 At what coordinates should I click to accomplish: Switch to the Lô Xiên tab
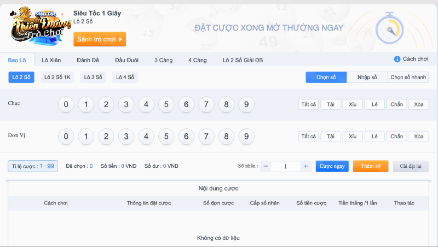pyautogui.click(x=51, y=60)
